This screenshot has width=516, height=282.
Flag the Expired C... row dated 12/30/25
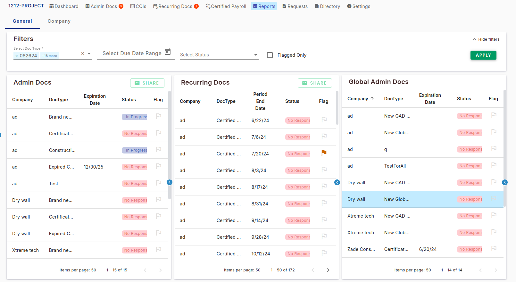tap(158, 166)
